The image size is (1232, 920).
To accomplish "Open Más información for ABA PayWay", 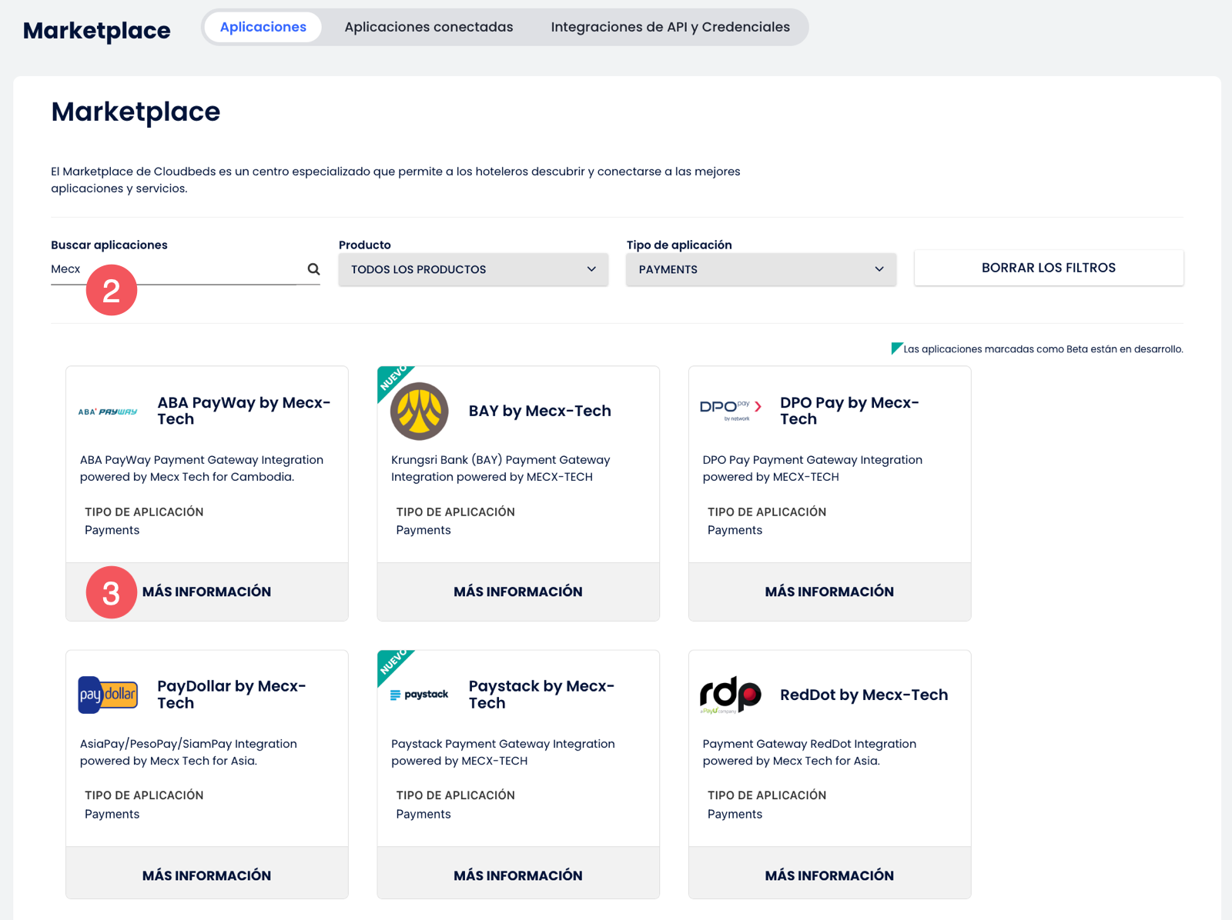I will pyautogui.click(x=206, y=592).
